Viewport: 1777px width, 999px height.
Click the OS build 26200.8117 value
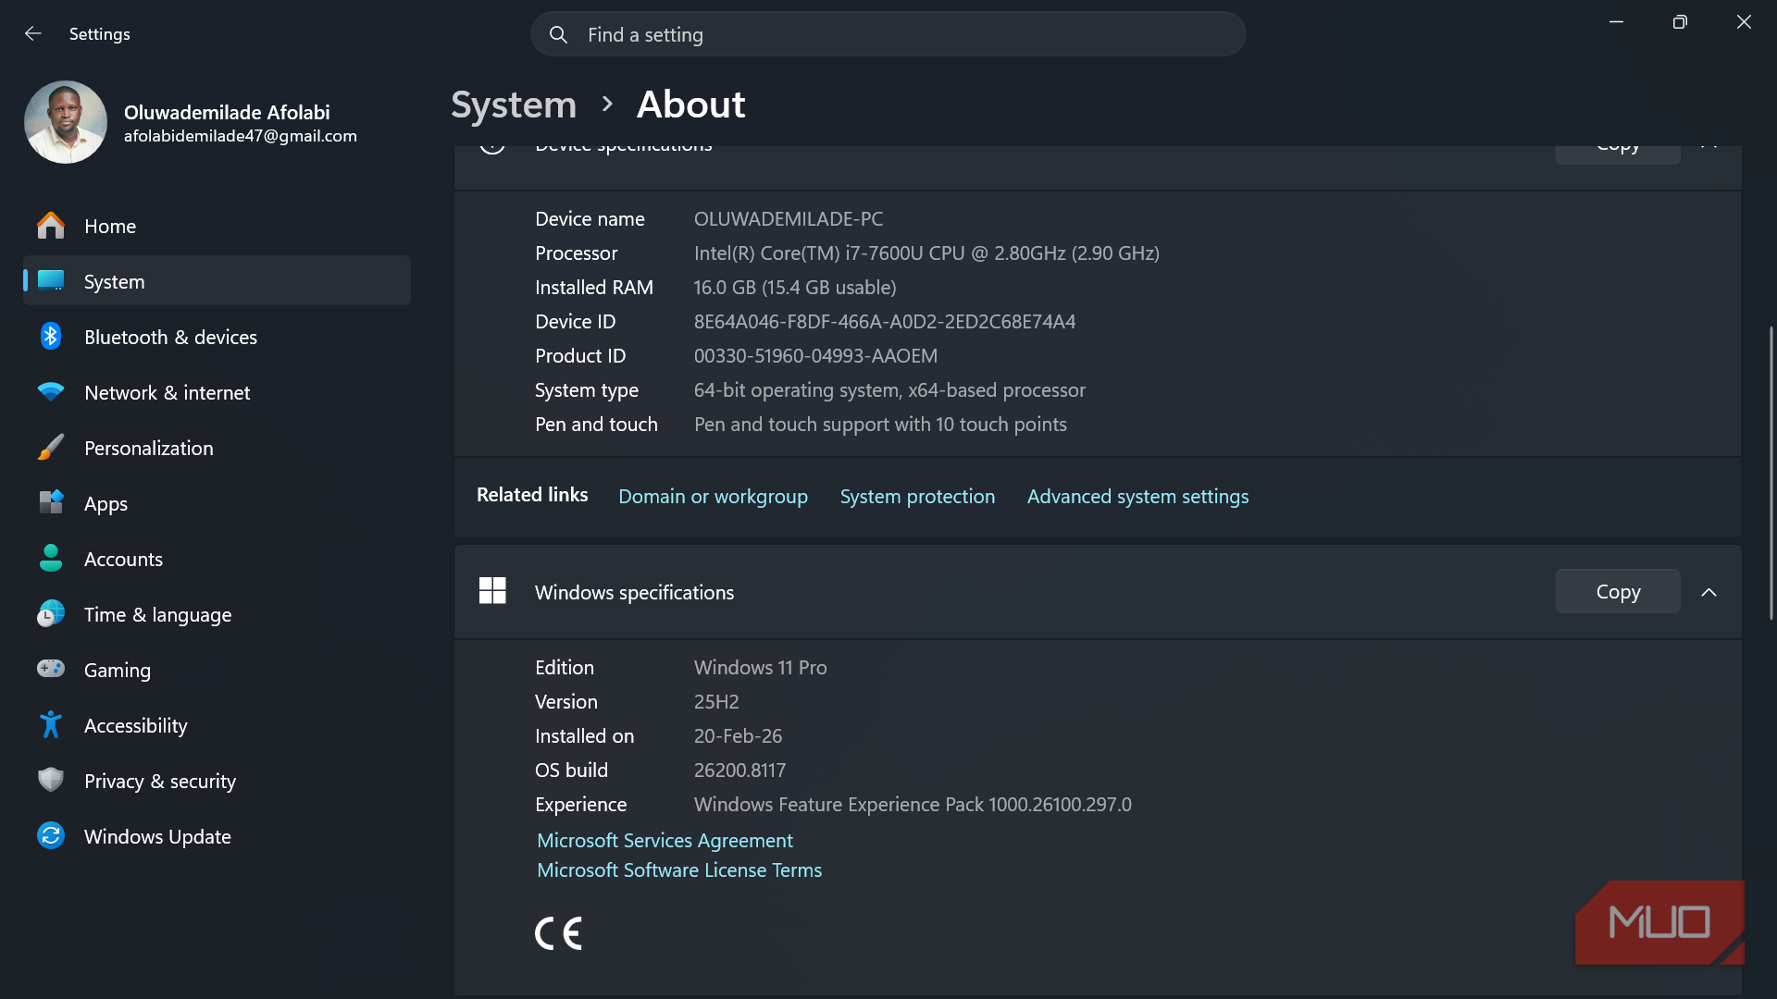[x=739, y=770]
